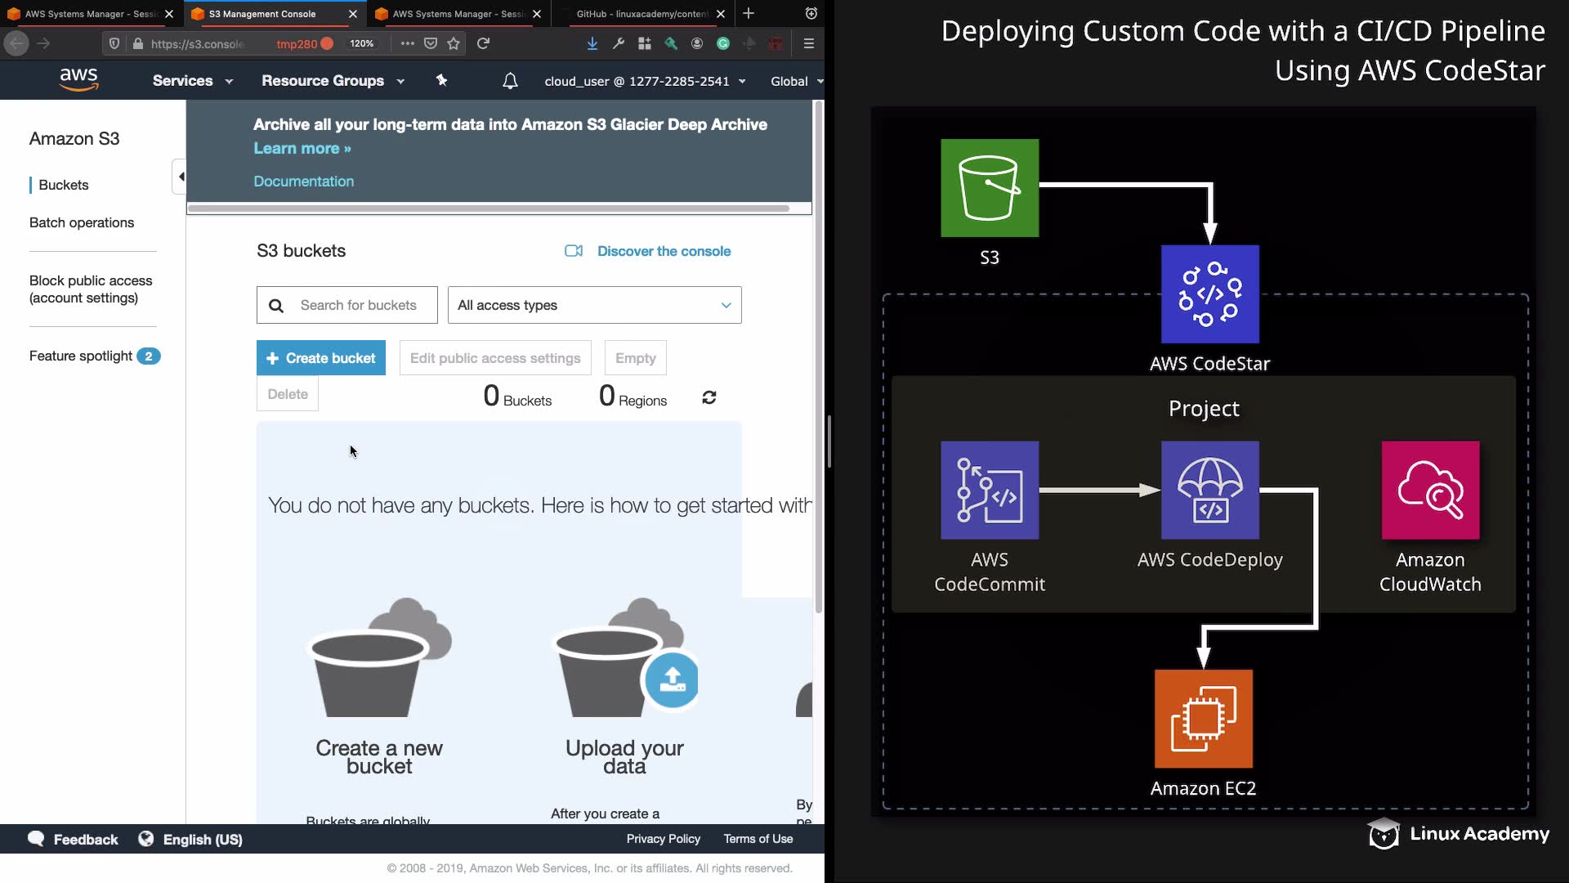The image size is (1569, 883).
Task: Open the Discover the console link
Action: [x=663, y=251]
